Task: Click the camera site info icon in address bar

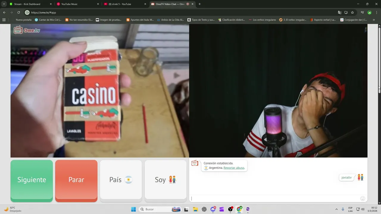Action: click(27, 12)
